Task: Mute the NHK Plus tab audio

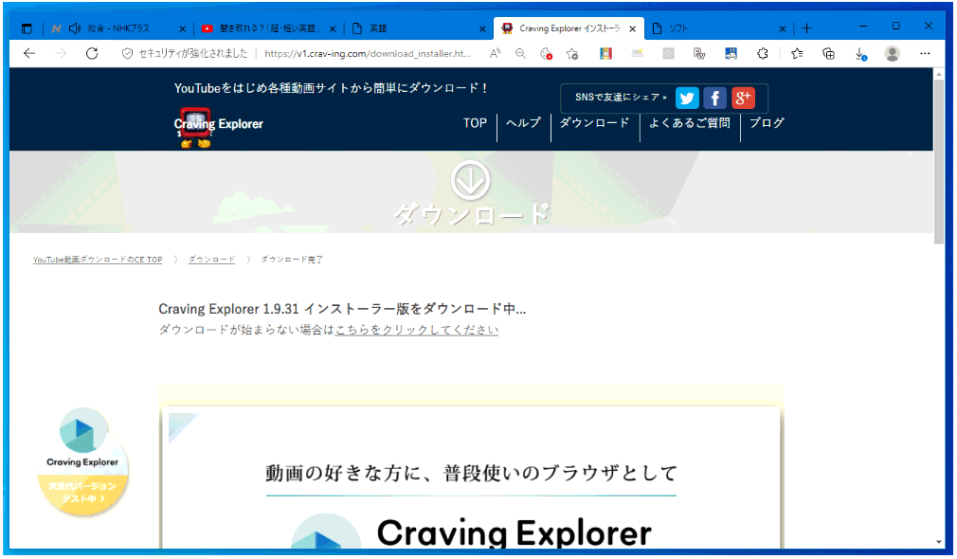Action: coord(75,28)
